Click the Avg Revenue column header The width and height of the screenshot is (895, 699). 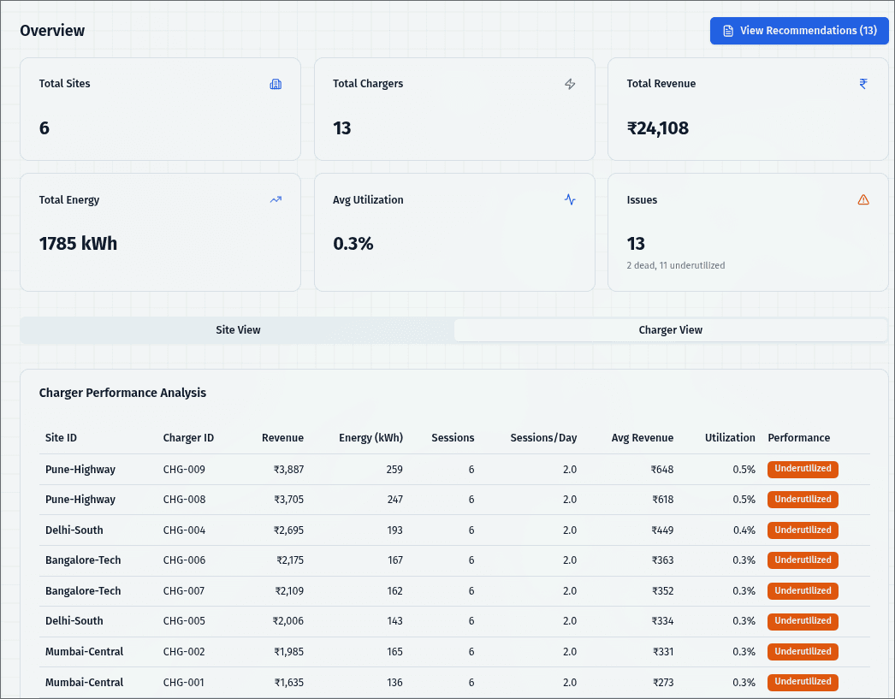pyautogui.click(x=642, y=438)
